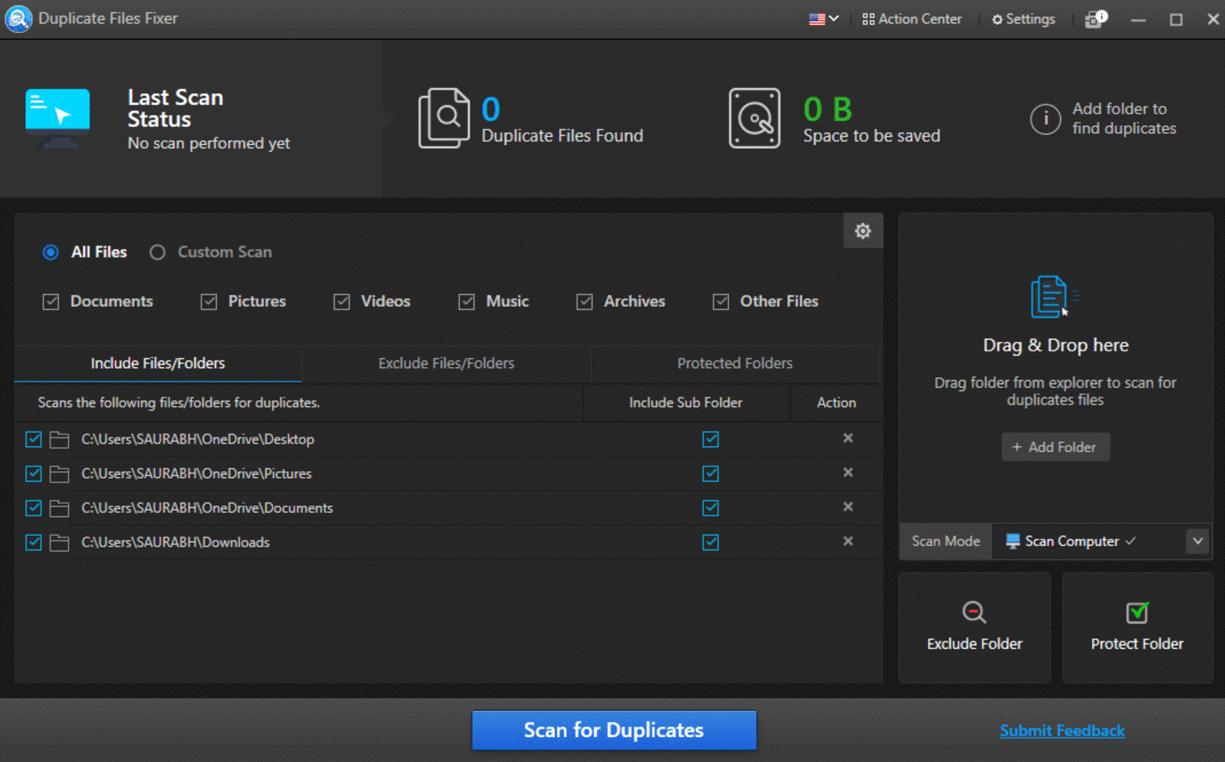The image size is (1225, 762).
Task: Click the Add folder to find duplicates text
Action: (1124, 119)
